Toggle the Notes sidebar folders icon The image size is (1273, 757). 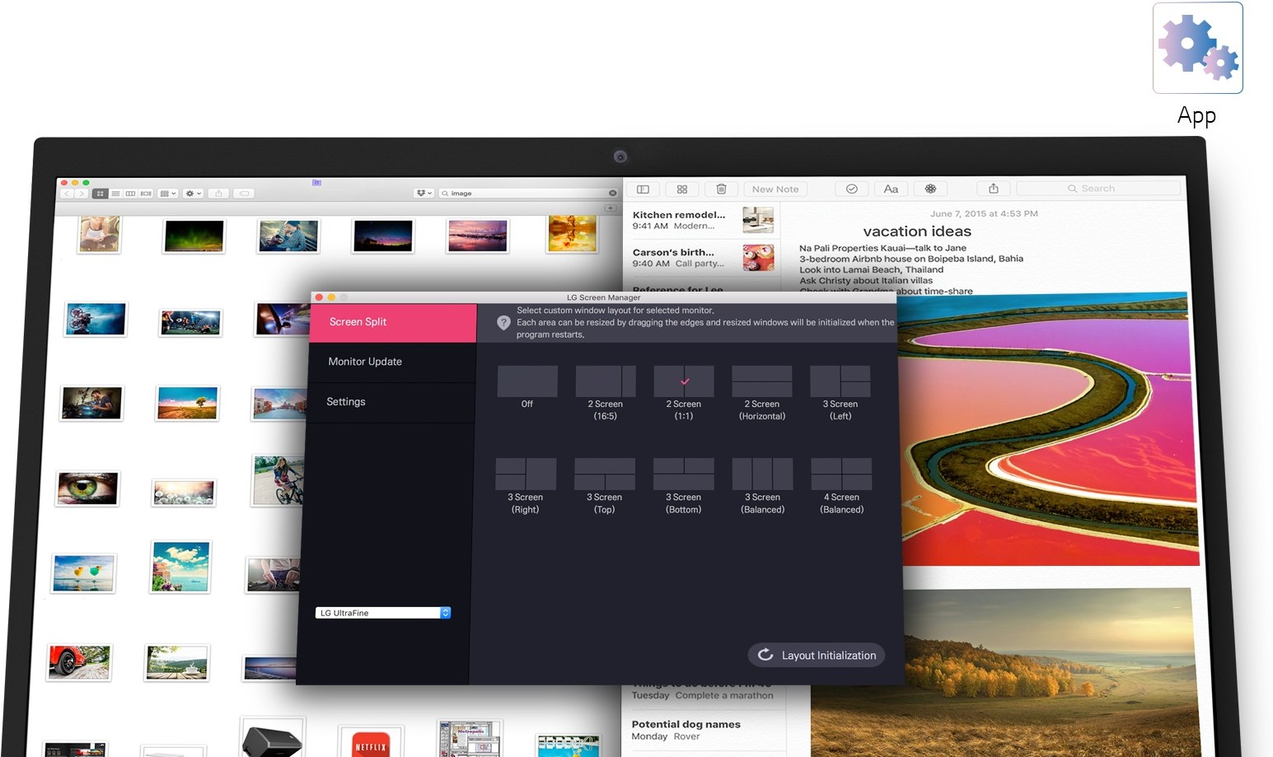point(644,189)
